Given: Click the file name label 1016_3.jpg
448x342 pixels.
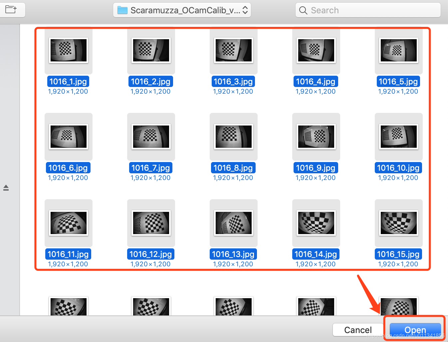Looking at the screenshot, I should coord(233,81).
